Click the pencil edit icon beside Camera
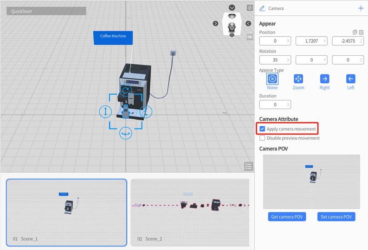Screen dimensions: 368x250 coord(262,8)
